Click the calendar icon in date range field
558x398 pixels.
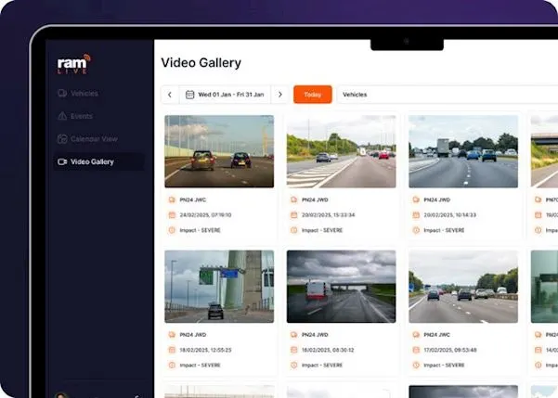pos(190,95)
